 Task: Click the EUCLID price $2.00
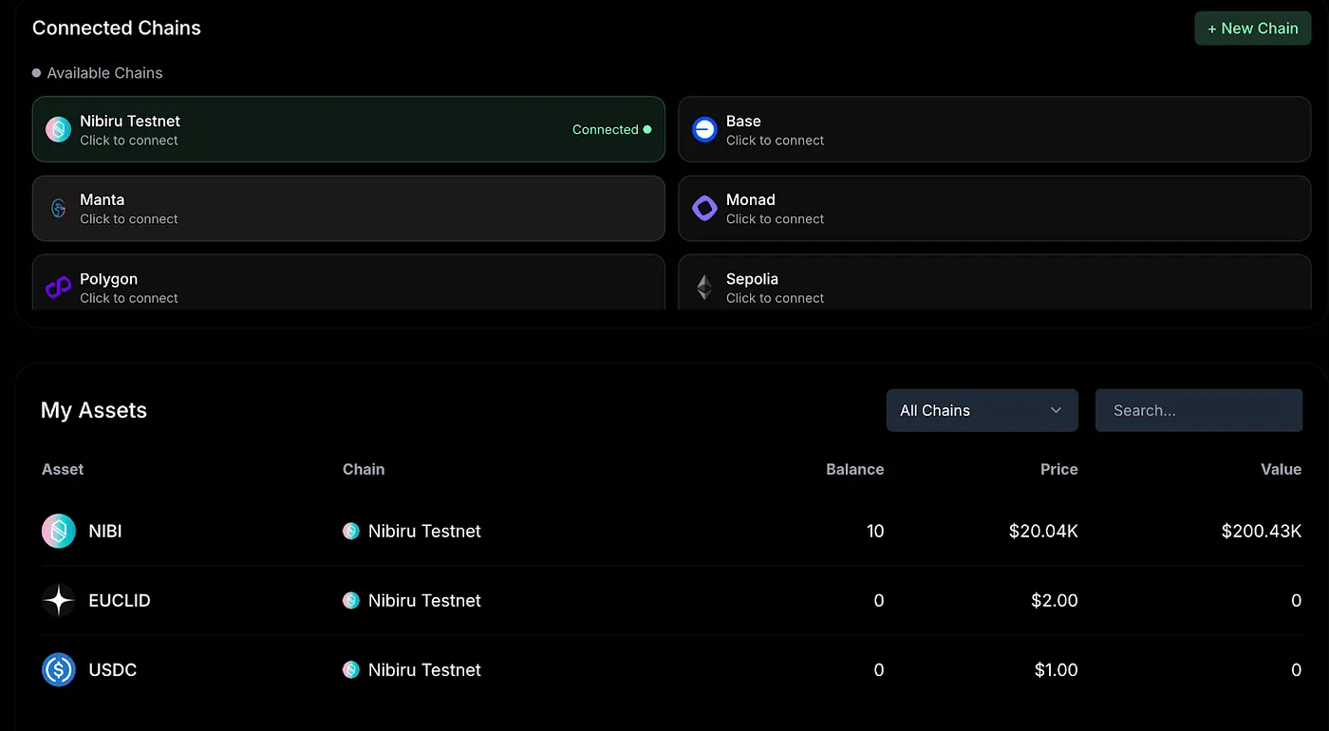[x=1055, y=600]
